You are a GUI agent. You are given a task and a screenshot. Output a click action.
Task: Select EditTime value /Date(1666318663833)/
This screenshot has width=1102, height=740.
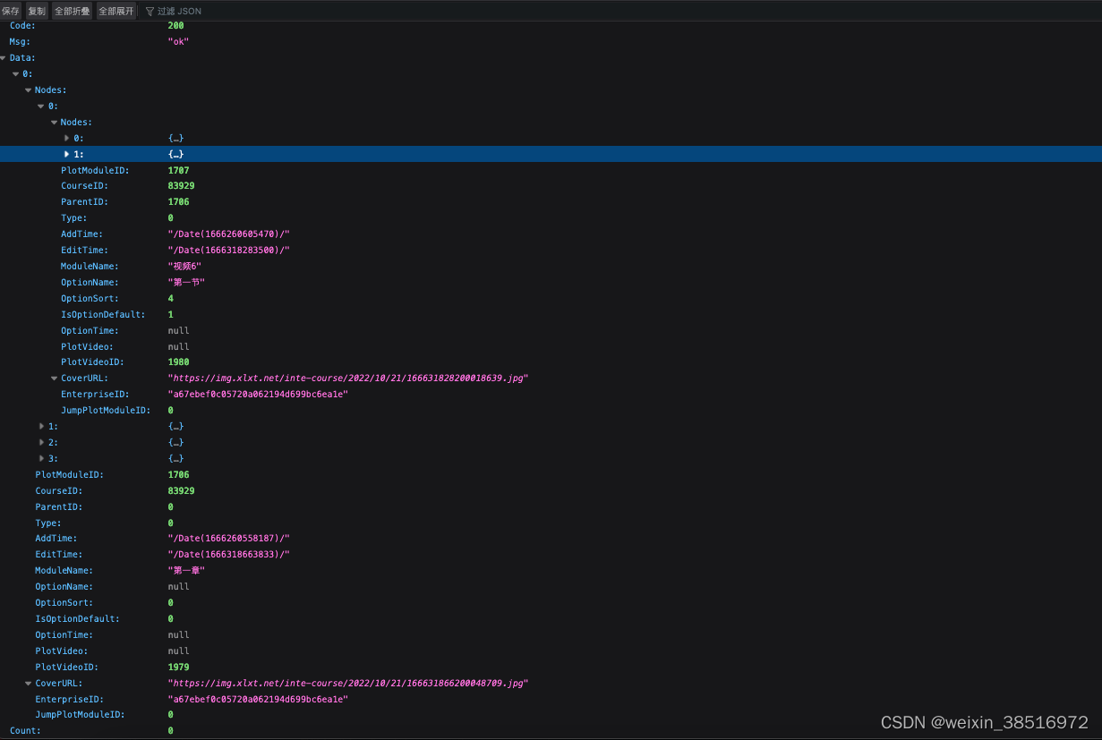point(228,555)
